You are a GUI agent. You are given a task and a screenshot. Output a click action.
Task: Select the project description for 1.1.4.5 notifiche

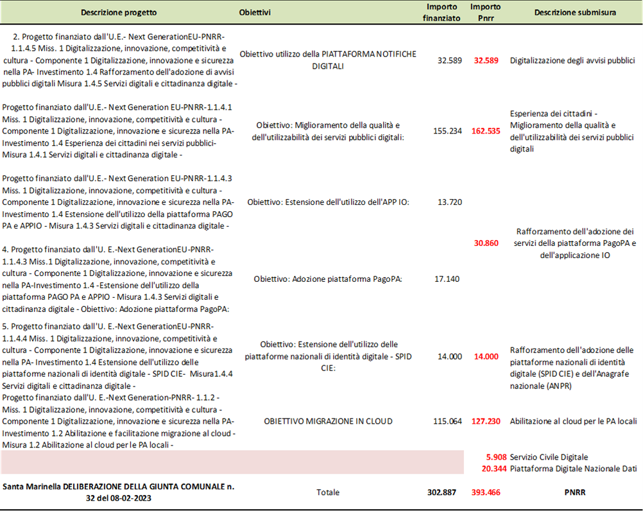tap(119, 60)
